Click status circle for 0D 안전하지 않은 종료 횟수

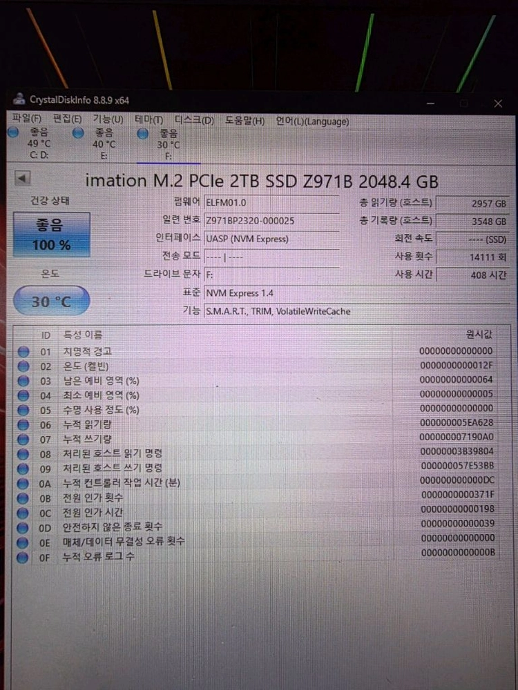pos(22,528)
